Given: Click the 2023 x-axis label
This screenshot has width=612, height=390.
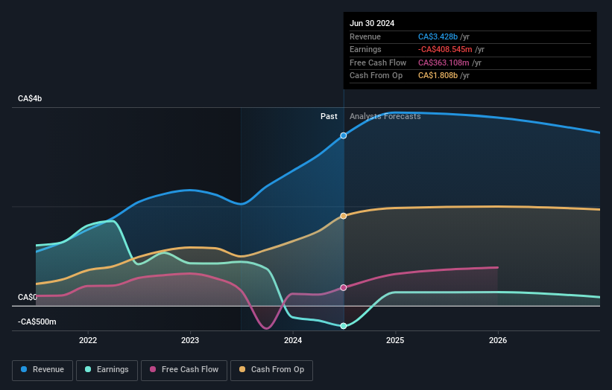Looking at the screenshot, I should point(190,340).
